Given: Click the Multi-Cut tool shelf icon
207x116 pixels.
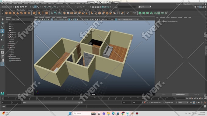Looking at the screenshot, I should coord(127,13).
